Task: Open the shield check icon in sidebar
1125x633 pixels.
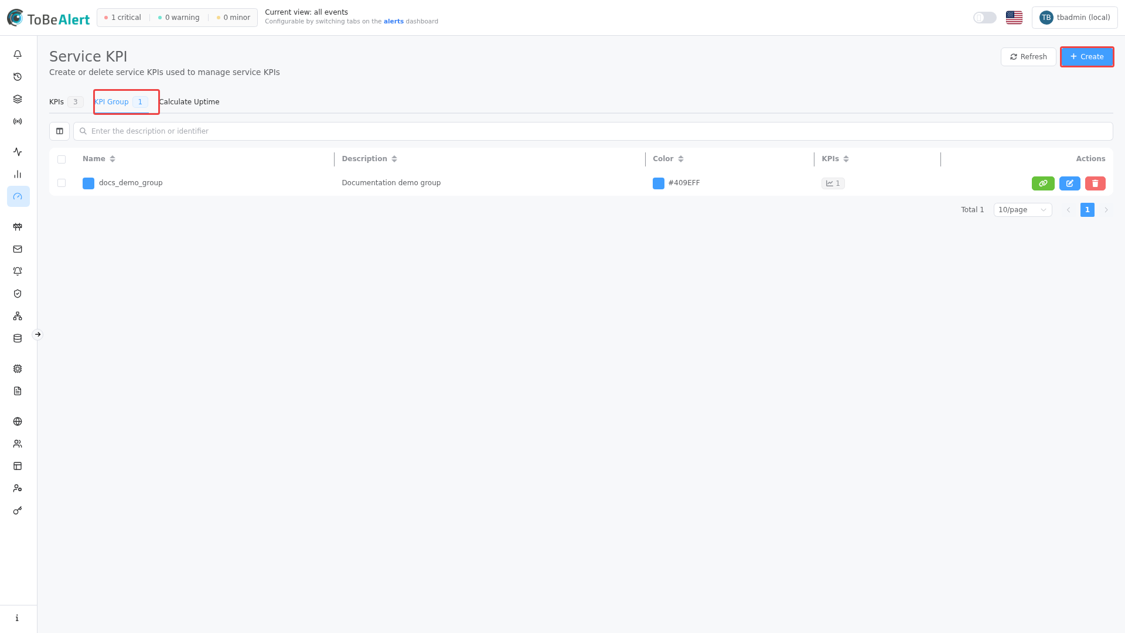Action: click(x=18, y=294)
